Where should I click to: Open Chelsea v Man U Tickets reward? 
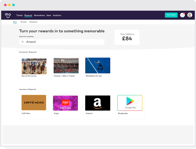pos(66,69)
